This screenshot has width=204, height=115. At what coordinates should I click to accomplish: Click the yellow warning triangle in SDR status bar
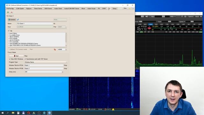113,109
